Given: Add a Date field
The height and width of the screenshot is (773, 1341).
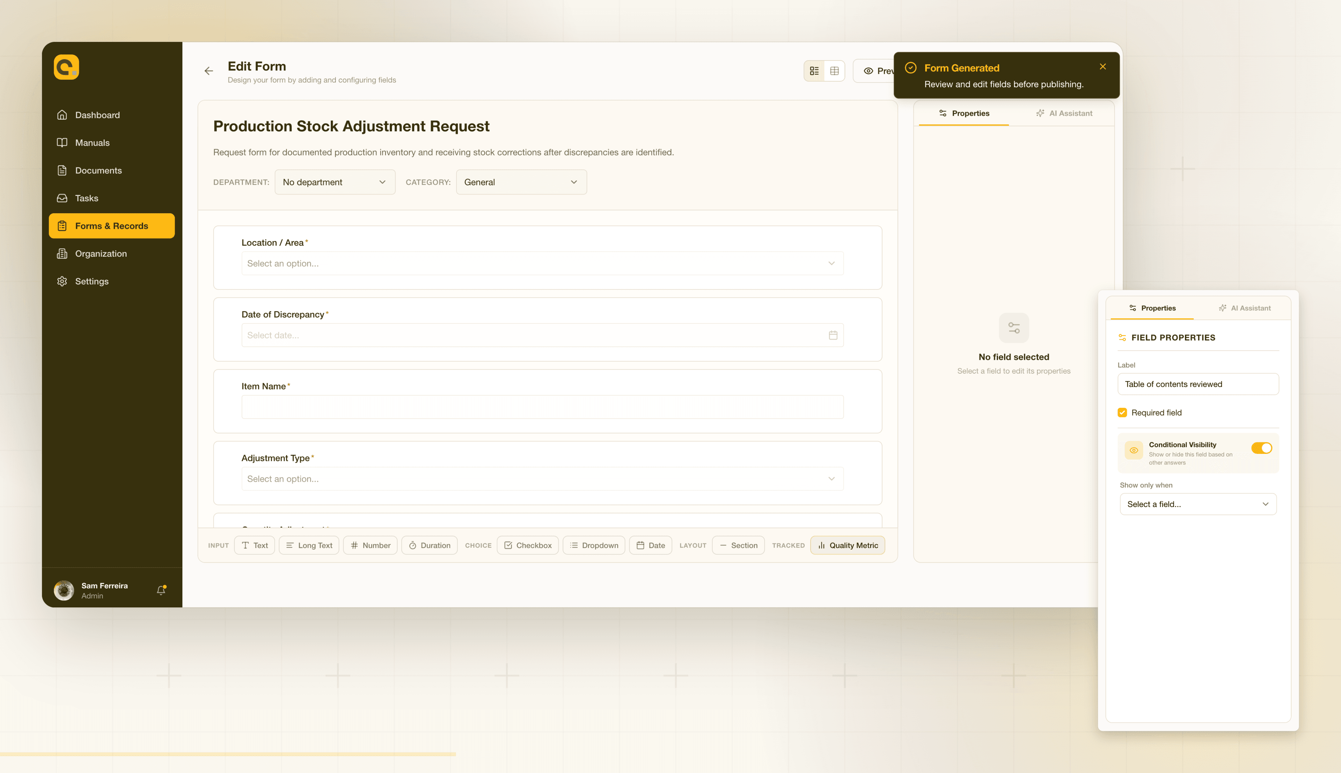Looking at the screenshot, I should tap(650, 545).
